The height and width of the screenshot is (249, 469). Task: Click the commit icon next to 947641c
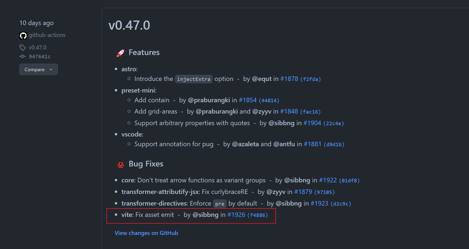tap(22, 56)
